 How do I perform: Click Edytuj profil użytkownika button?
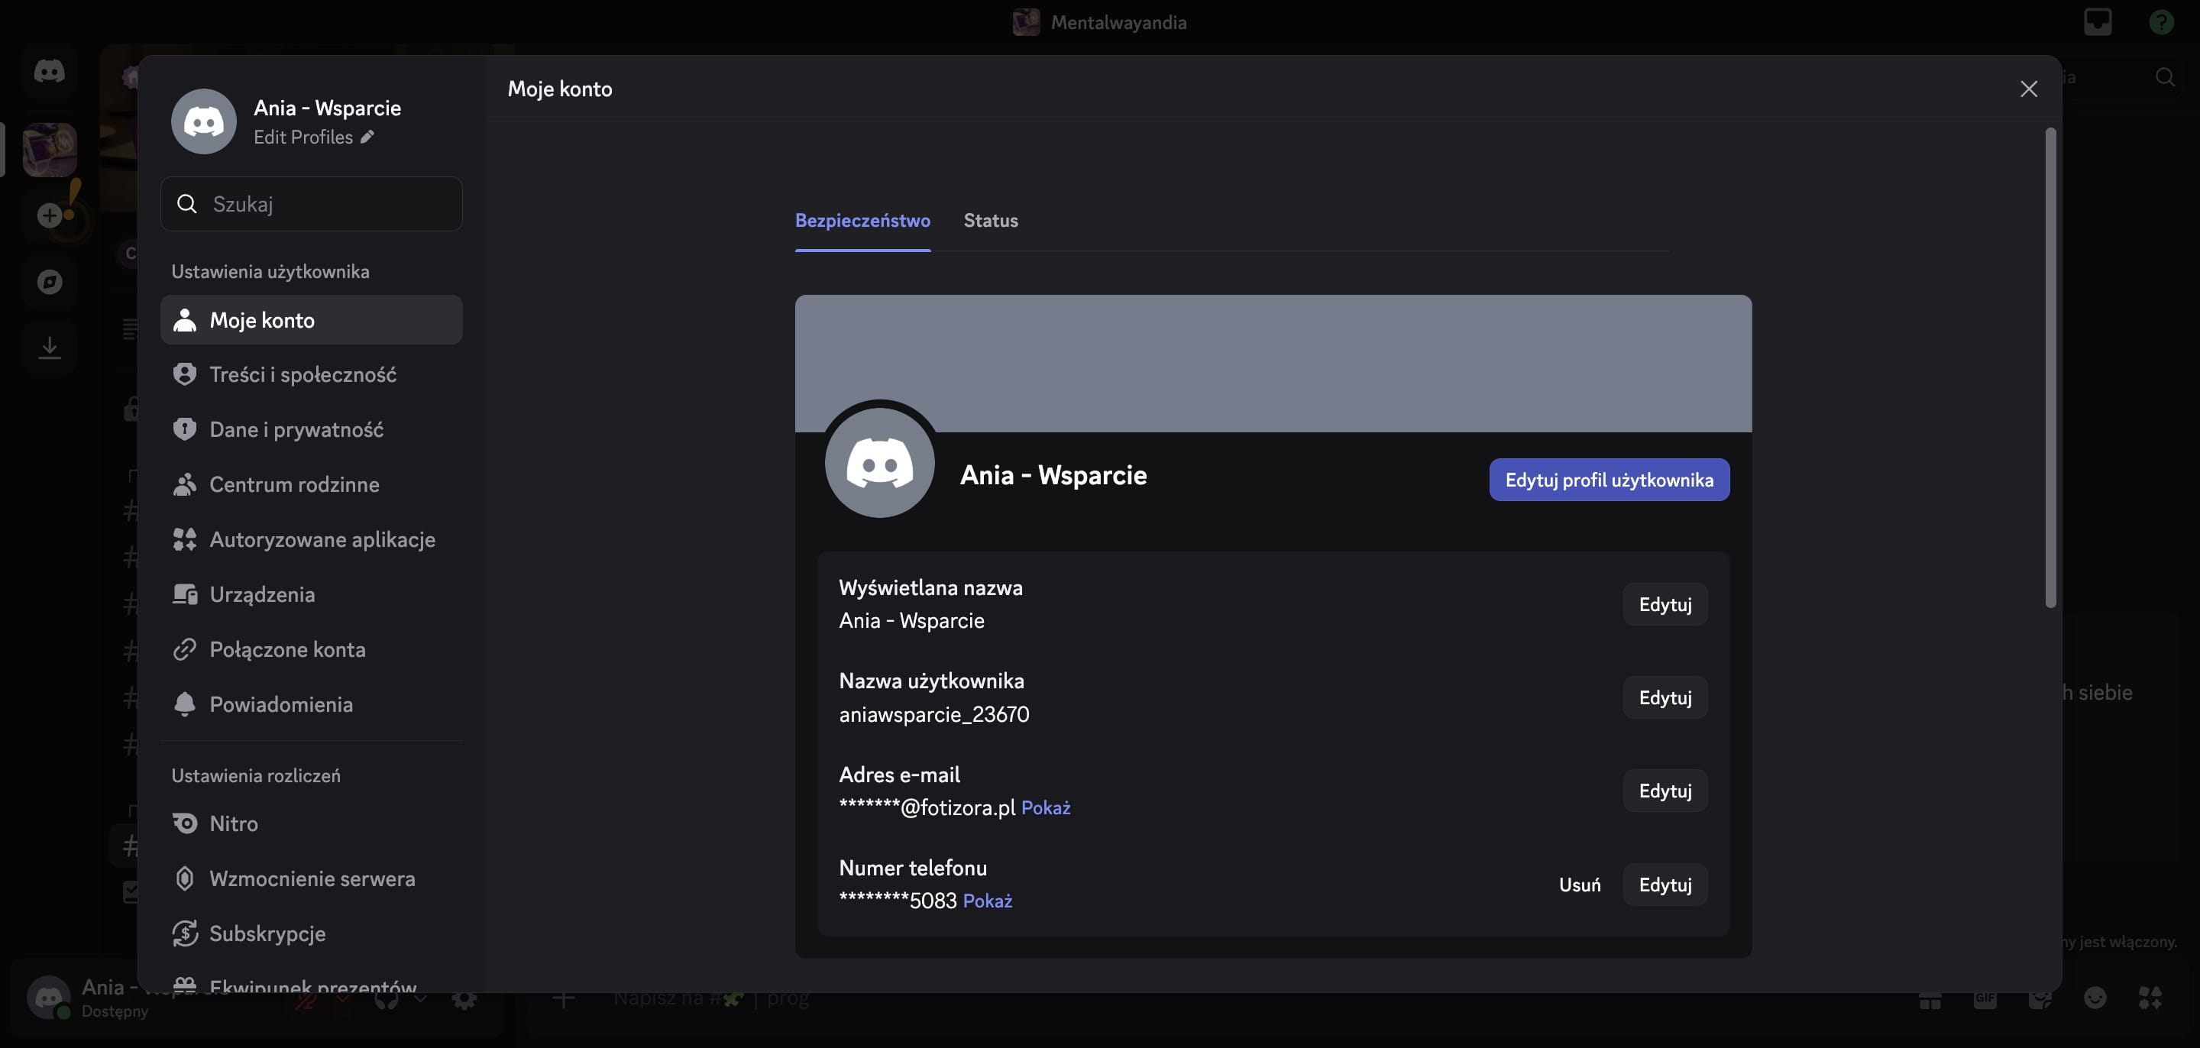point(1609,480)
